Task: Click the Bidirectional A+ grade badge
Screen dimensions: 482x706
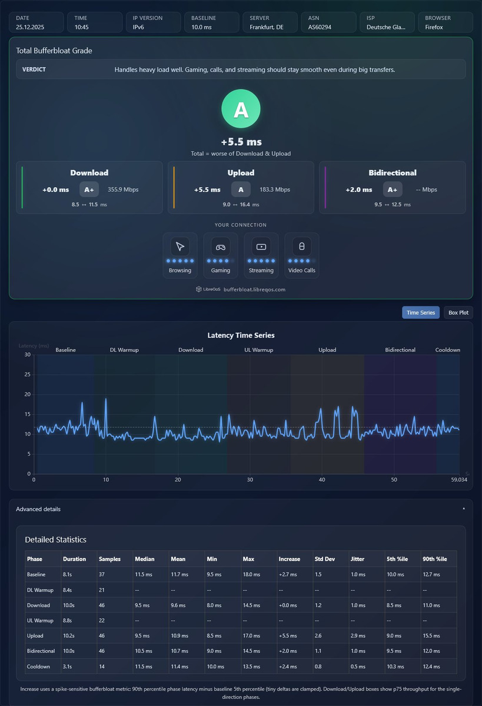Action: tap(393, 189)
